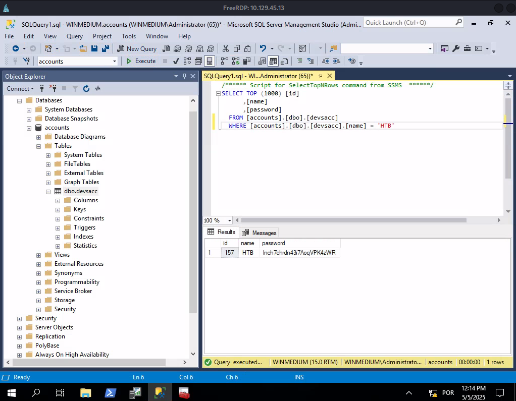Collapse the accounts database node
Viewport: 516px width, 401px height.
pos(29,128)
